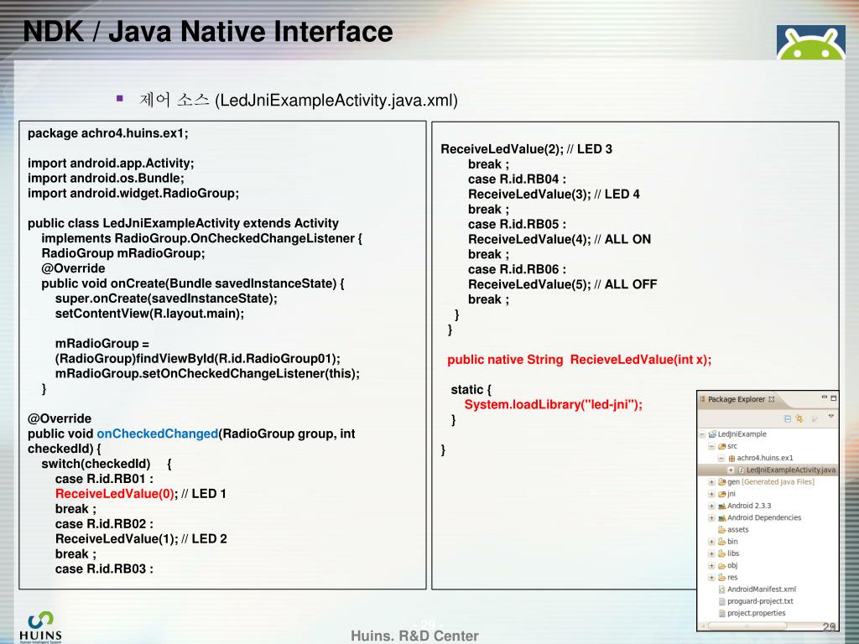
Task: Click the libs folder icon
Action: tap(722, 553)
